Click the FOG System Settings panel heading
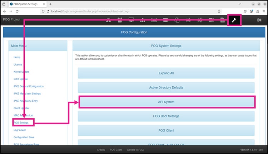The height and width of the screenshot is (154, 268). pos(166,46)
